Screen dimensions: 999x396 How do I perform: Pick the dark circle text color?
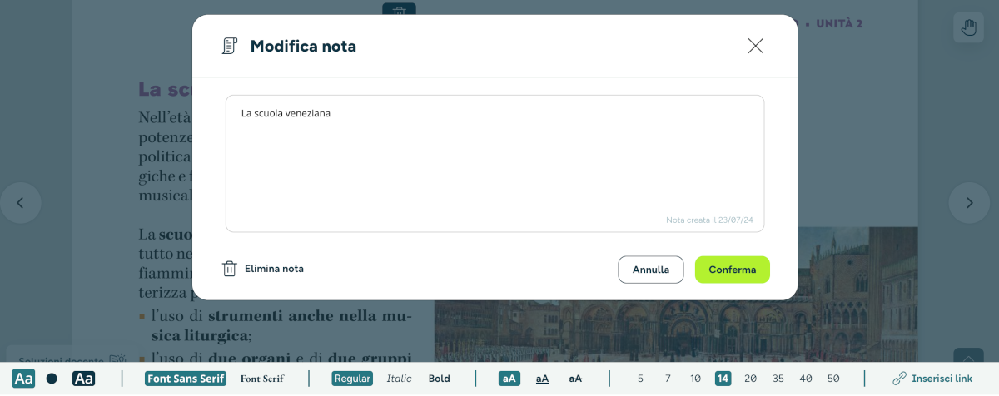[x=52, y=379]
